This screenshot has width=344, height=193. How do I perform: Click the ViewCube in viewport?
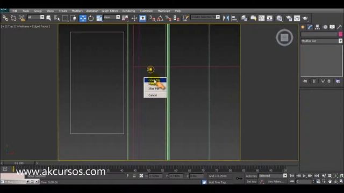pyautogui.click(x=284, y=38)
